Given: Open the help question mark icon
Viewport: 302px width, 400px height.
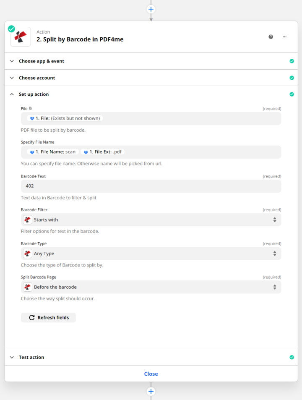Looking at the screenshot, I should tap(271, 37).
